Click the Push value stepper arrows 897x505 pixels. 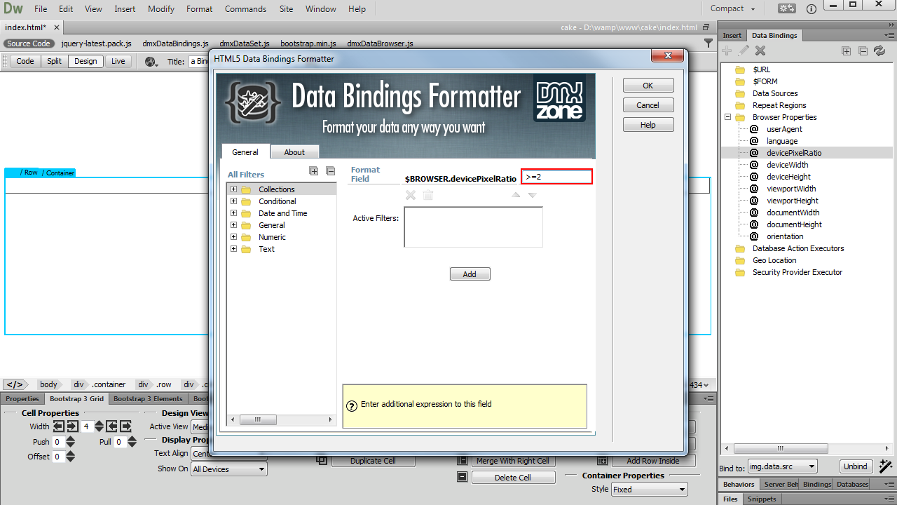click(71, 442)
